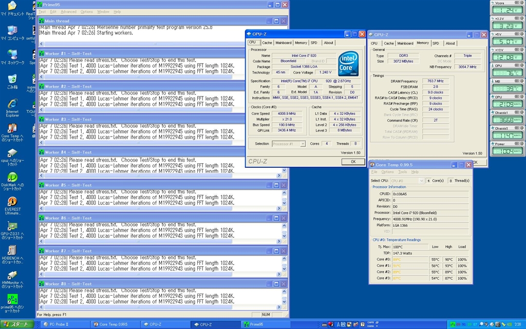Viewport: 526px width, 329px height.
Task: Click the Intel Core i7 logo in CPU-Z
Action: pos(348,64)
